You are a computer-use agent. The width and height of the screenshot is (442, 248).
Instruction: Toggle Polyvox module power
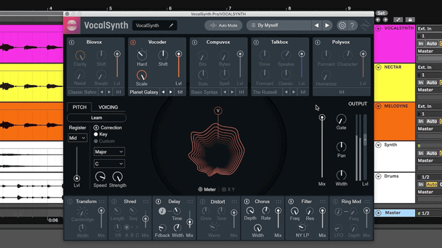[318, 42]
